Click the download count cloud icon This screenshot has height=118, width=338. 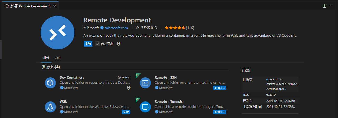click(138, 28)
